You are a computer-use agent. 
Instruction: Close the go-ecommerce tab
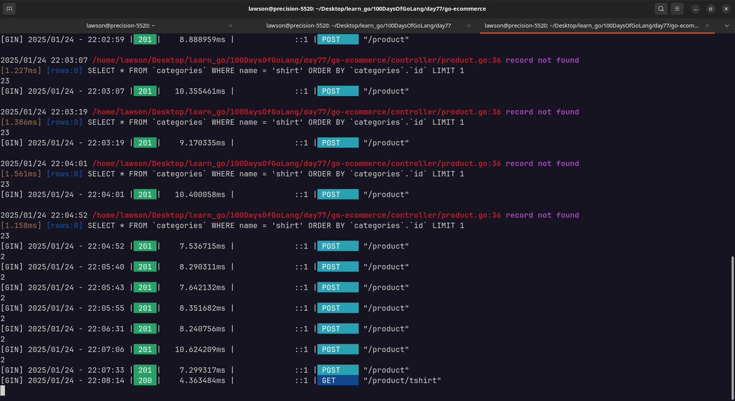[x=707, y=26]
